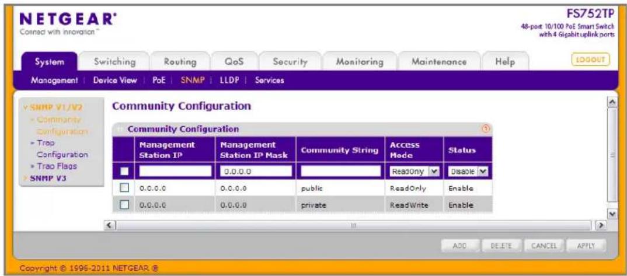Open the Management submenu
The width and height of the screenshot is (627, 276).
[x=54, y=81]
